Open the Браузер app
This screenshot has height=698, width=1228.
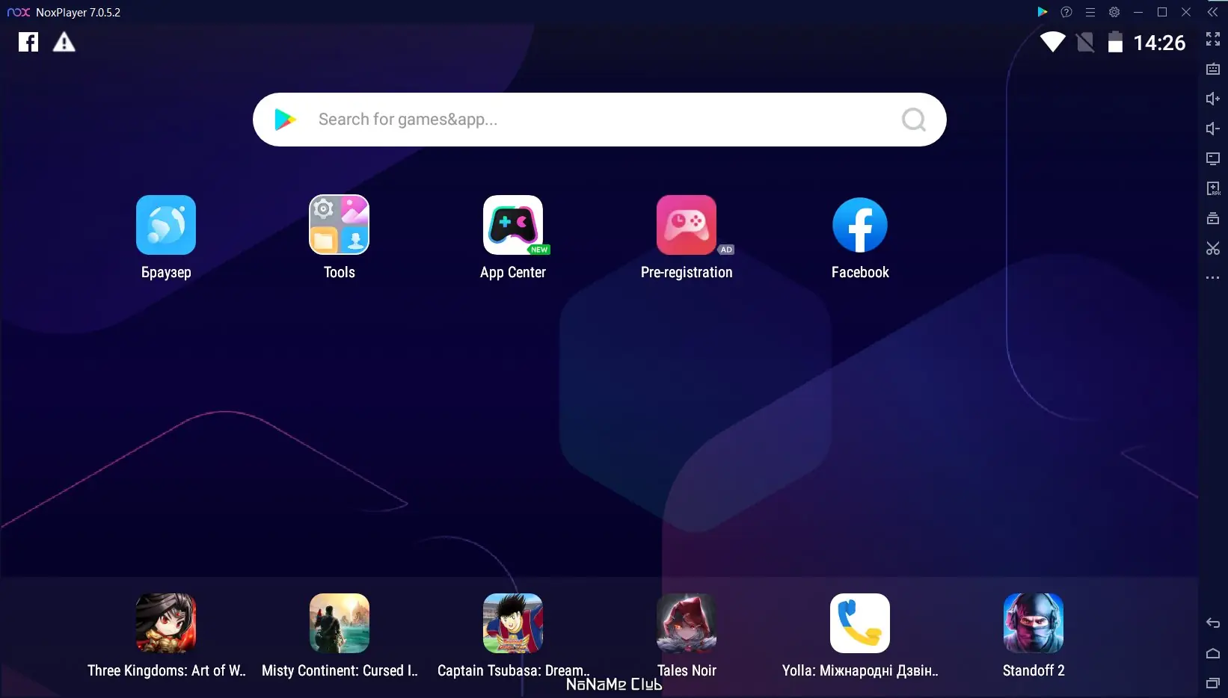tap(166, 225)
